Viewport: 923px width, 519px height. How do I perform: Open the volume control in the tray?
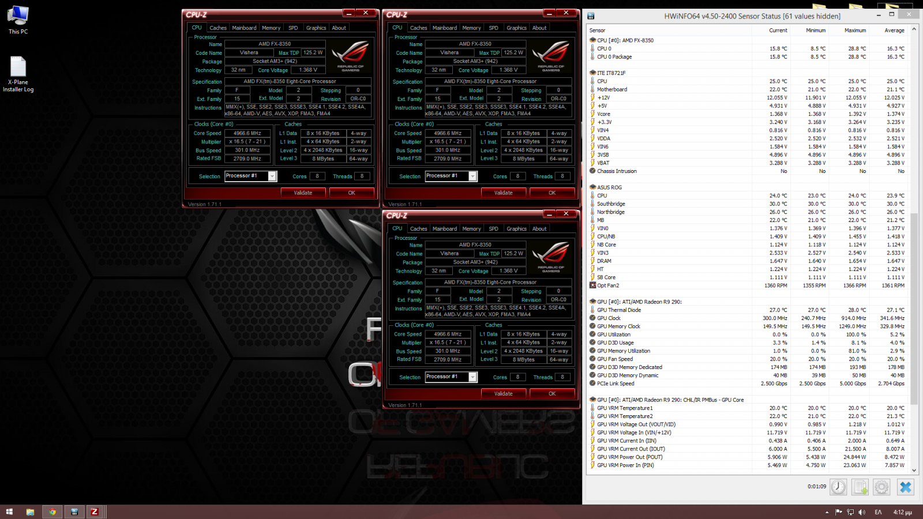tap(862, 512)
